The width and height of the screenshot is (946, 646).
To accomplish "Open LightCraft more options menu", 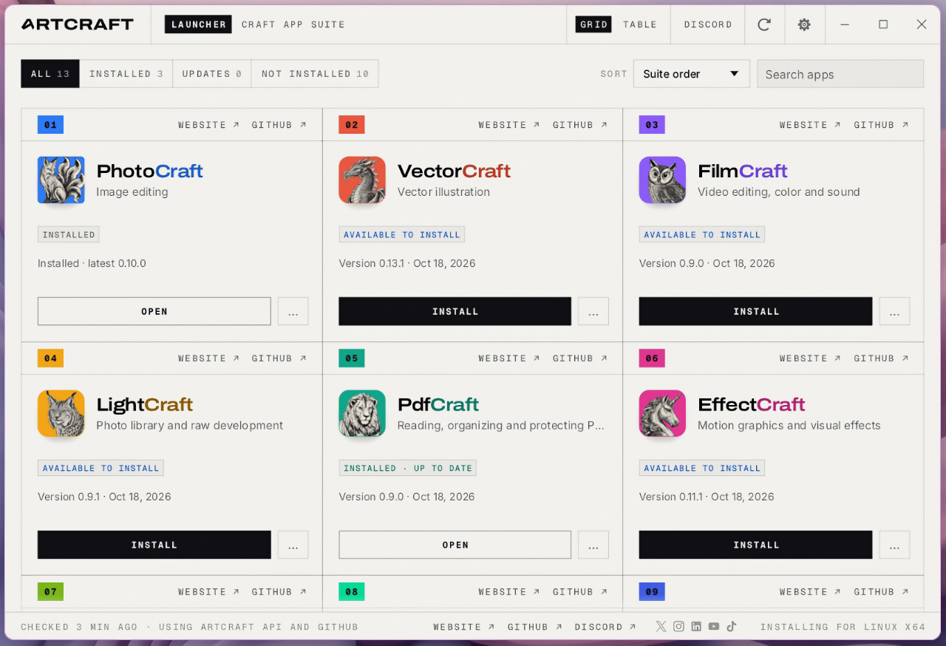I will 293,545.
